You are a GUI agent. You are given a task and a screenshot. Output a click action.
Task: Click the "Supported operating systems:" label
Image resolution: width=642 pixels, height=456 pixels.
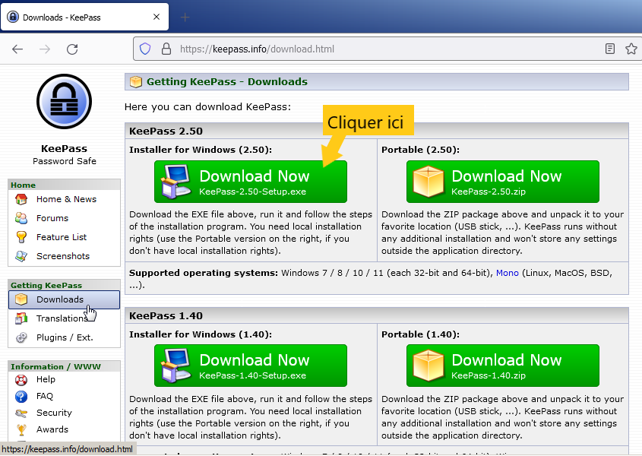click(x=204, y=273)
